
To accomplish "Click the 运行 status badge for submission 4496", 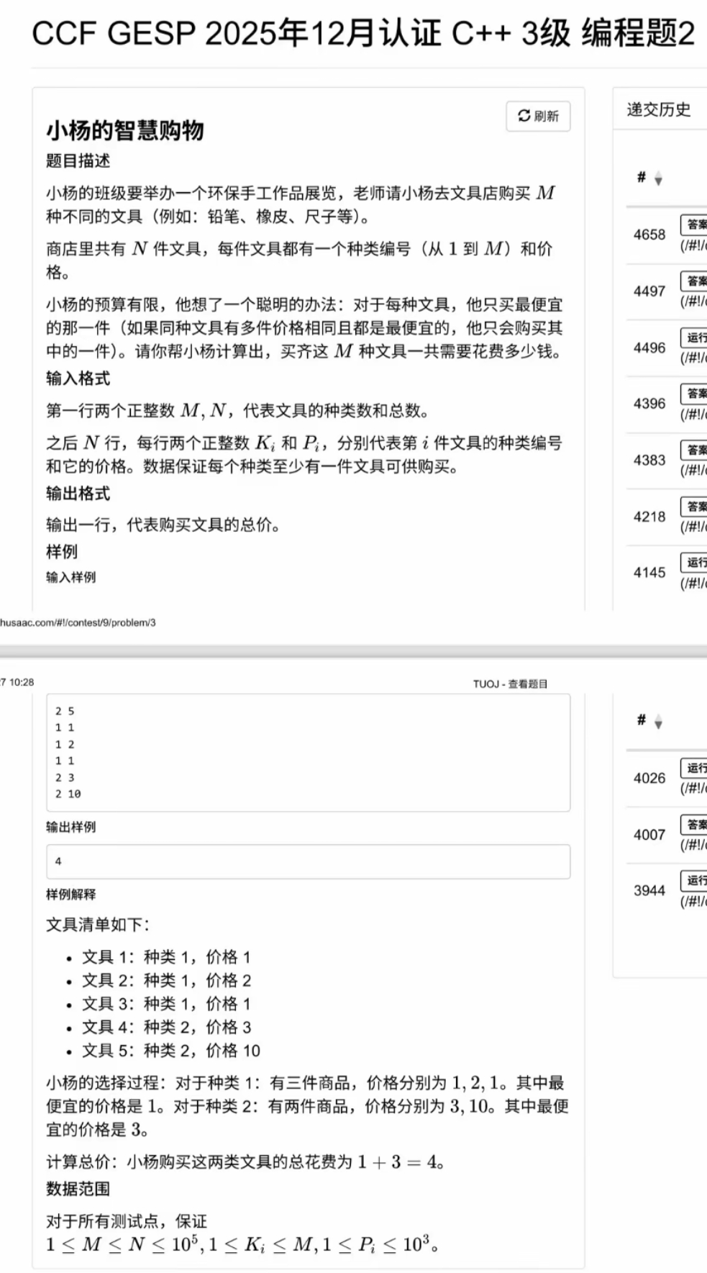I will pyautogui.click(x=695, y=337).
